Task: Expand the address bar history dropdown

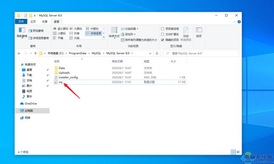Action: [x=150, y=54]
